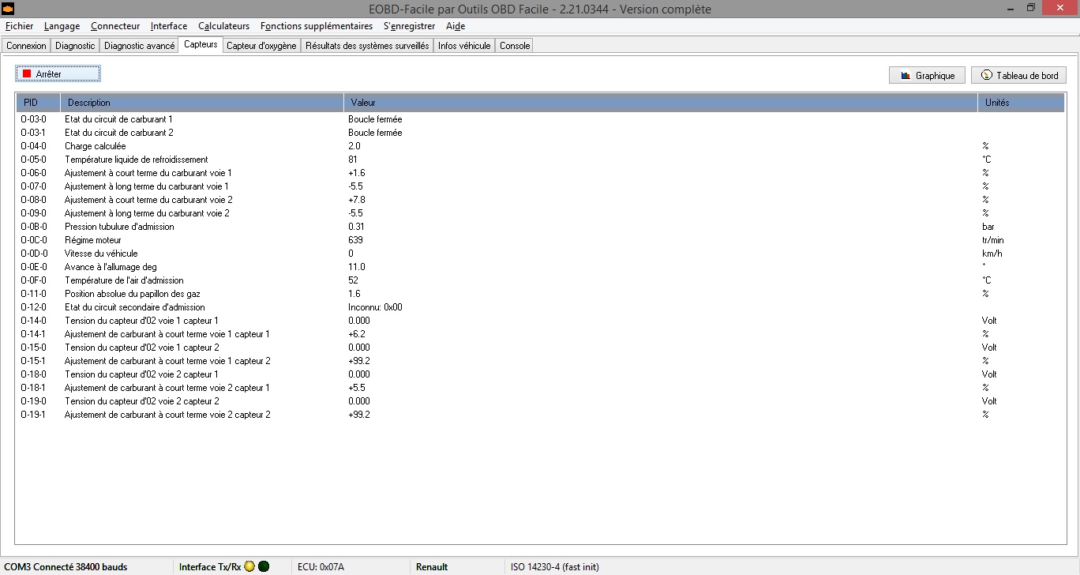Go to the Infos véhicule tab

click(464, 46)
